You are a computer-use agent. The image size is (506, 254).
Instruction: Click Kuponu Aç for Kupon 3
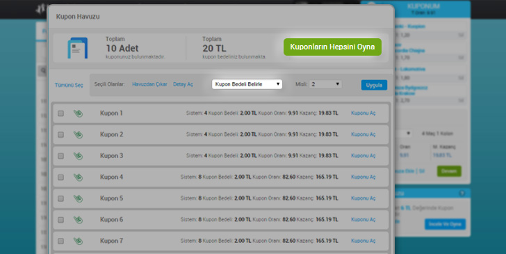[x=364, y=156]
